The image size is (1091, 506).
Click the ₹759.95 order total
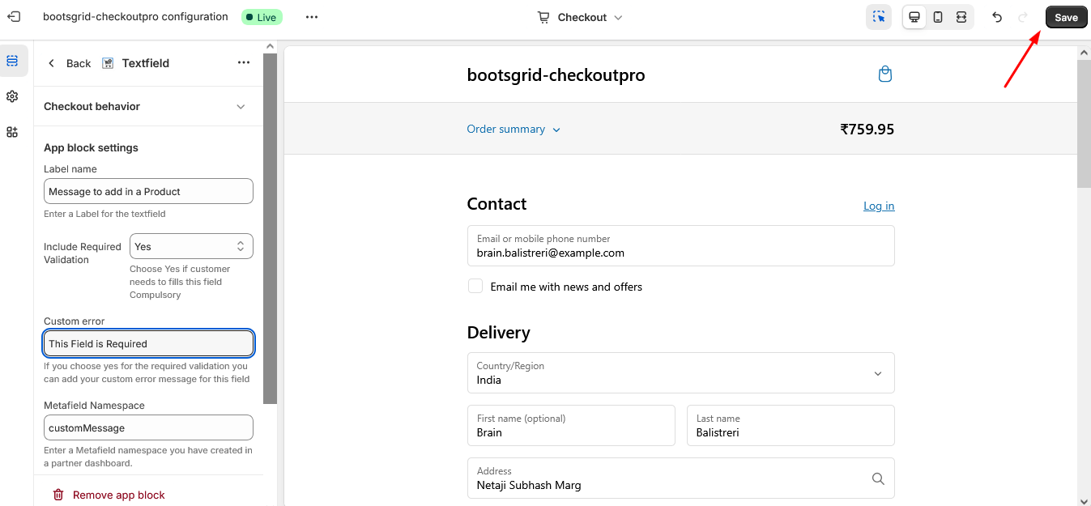(867, 129)
